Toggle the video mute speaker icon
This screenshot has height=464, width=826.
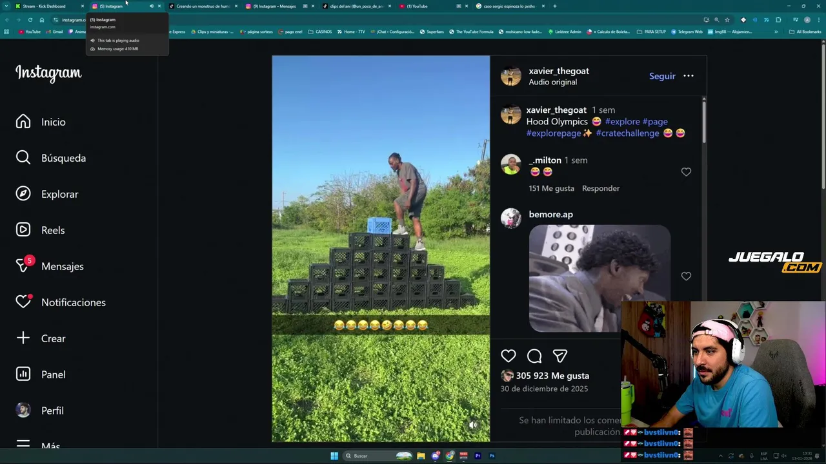point(473,425)
